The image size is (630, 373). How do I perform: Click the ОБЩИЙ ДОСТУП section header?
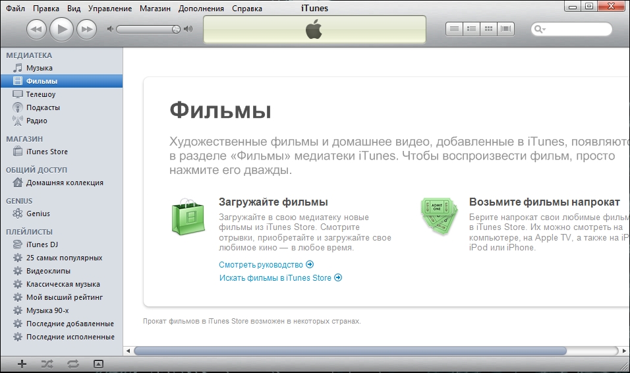[36, 170]
